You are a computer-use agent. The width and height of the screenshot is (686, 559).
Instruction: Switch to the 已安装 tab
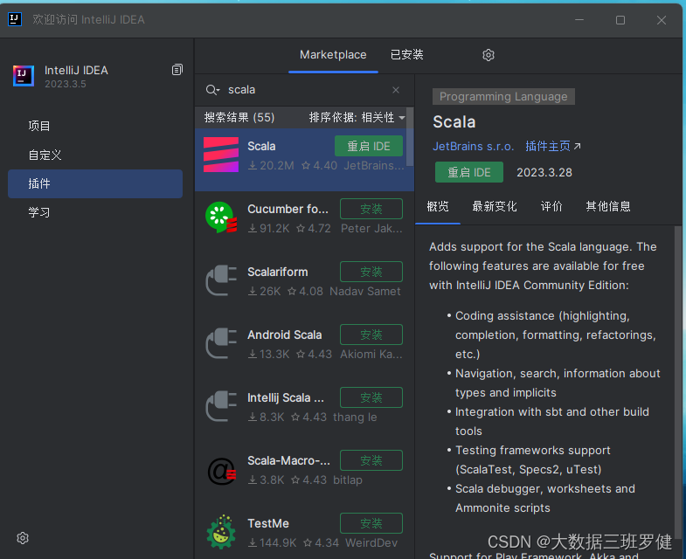pyautogui.click(x=407, y=55)
